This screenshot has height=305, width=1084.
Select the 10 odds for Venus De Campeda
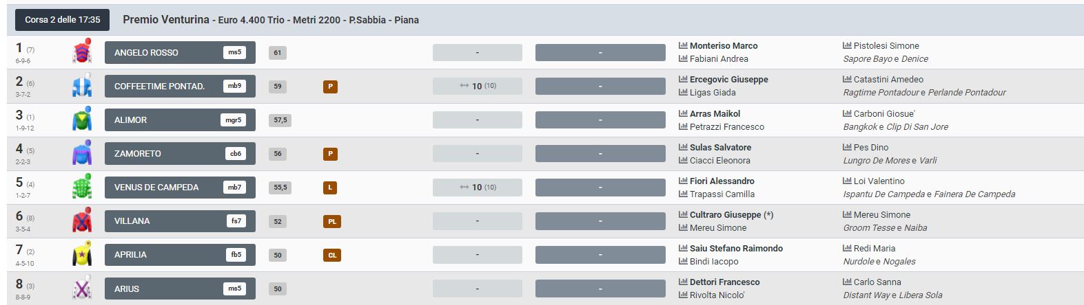click(x=478, y=187)
